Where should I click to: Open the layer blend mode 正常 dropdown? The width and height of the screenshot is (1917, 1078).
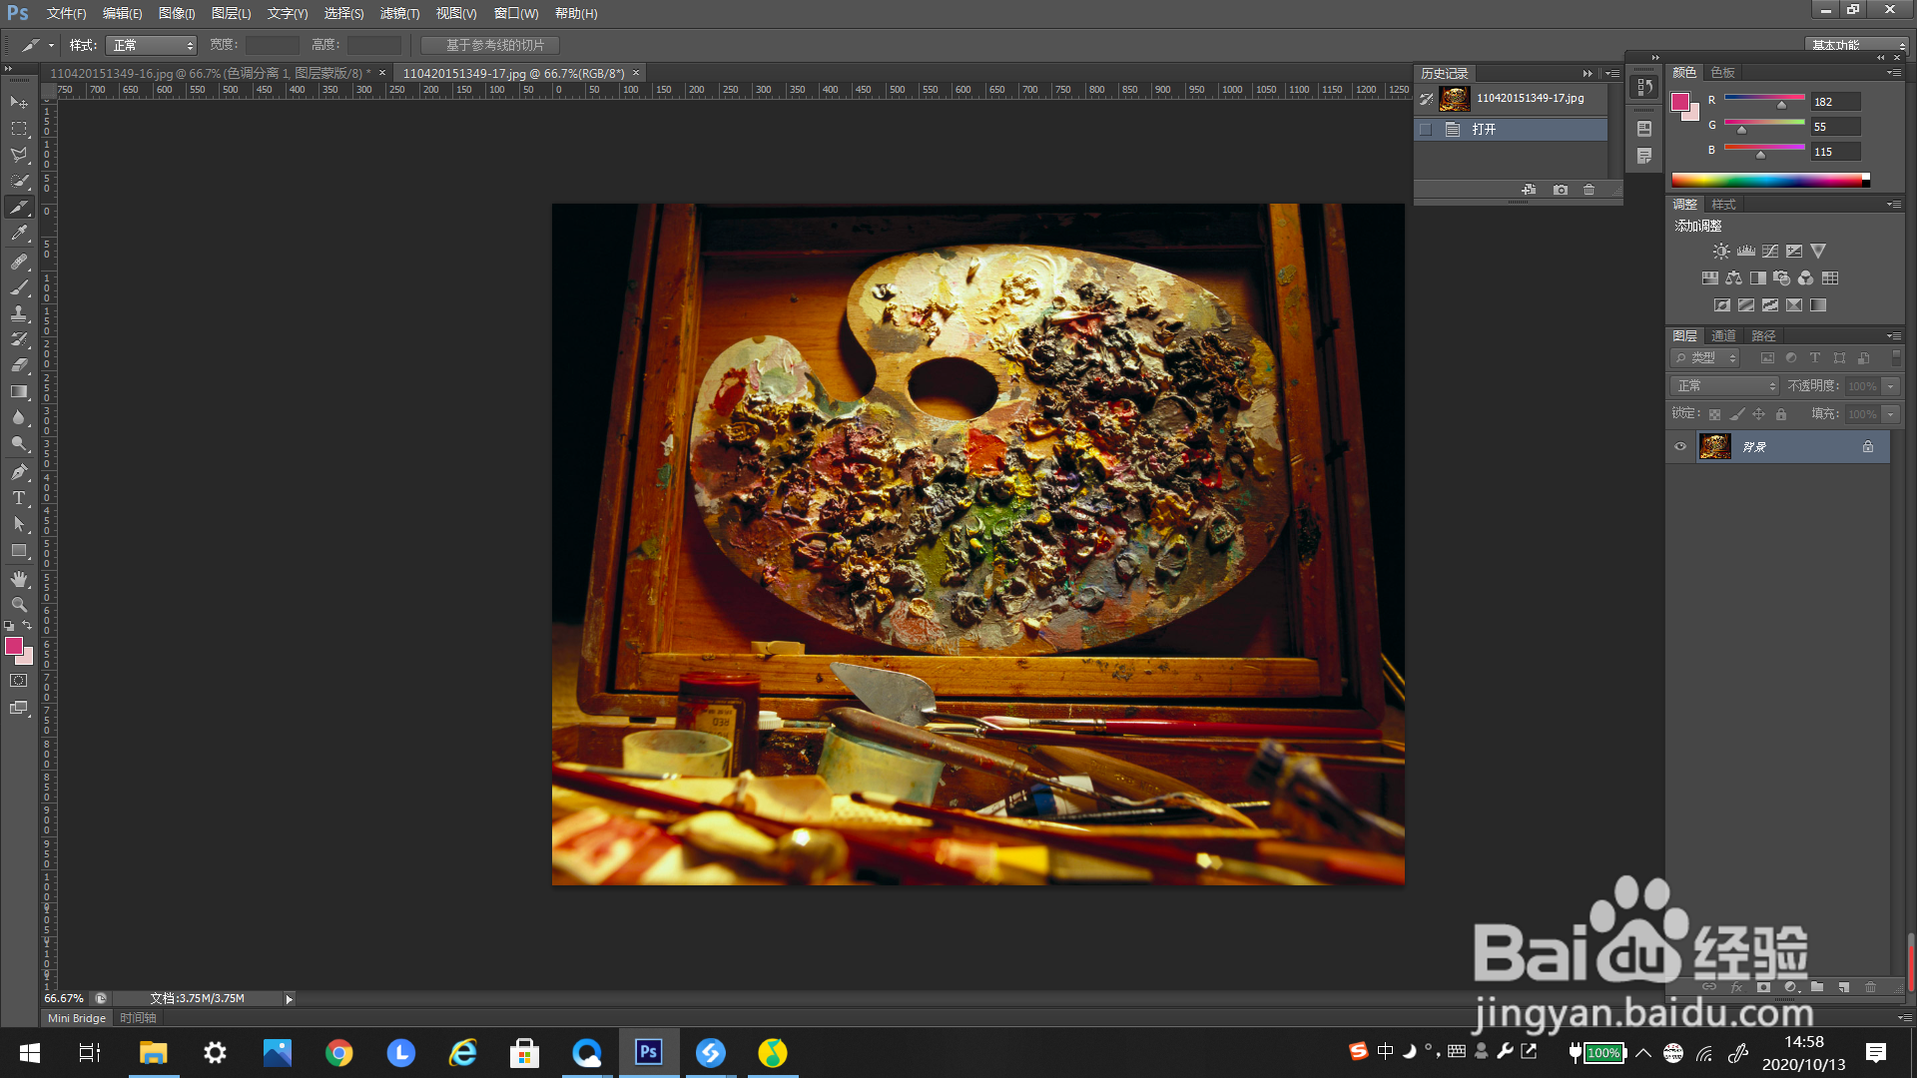(x=1724, y=386)
